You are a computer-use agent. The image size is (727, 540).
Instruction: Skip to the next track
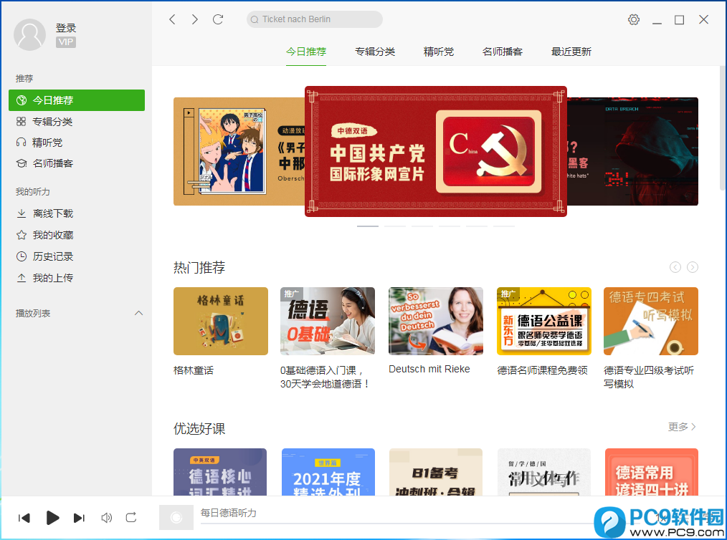[80, 518]
